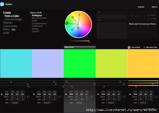Viewport: 159px width, 113px height.
Task: Open the Themes section
Action: (x=8, y=23)
